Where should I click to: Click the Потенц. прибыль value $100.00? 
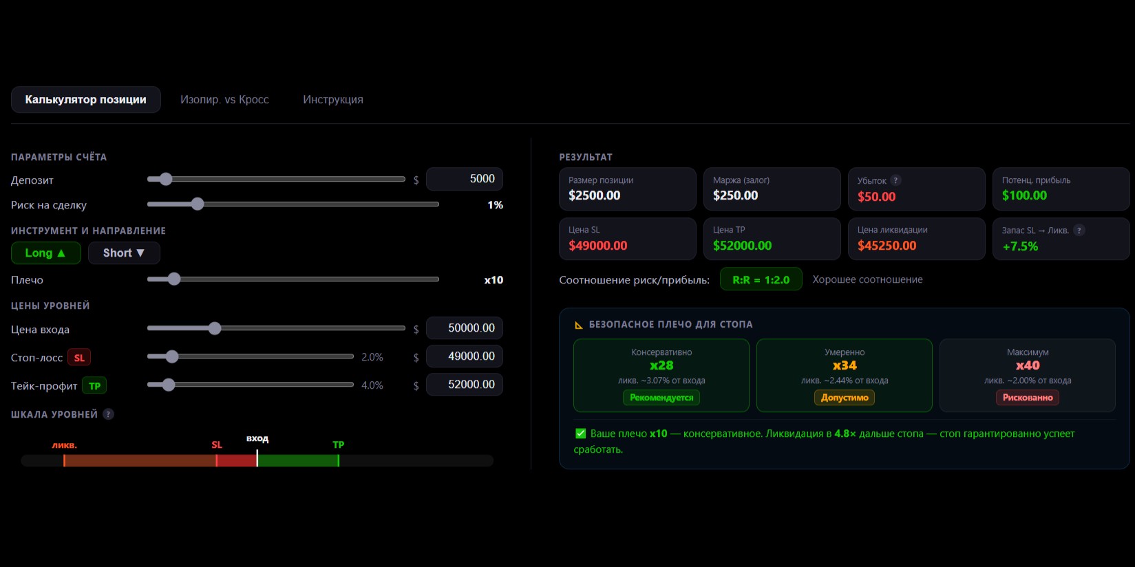[x=1025, y=196]
